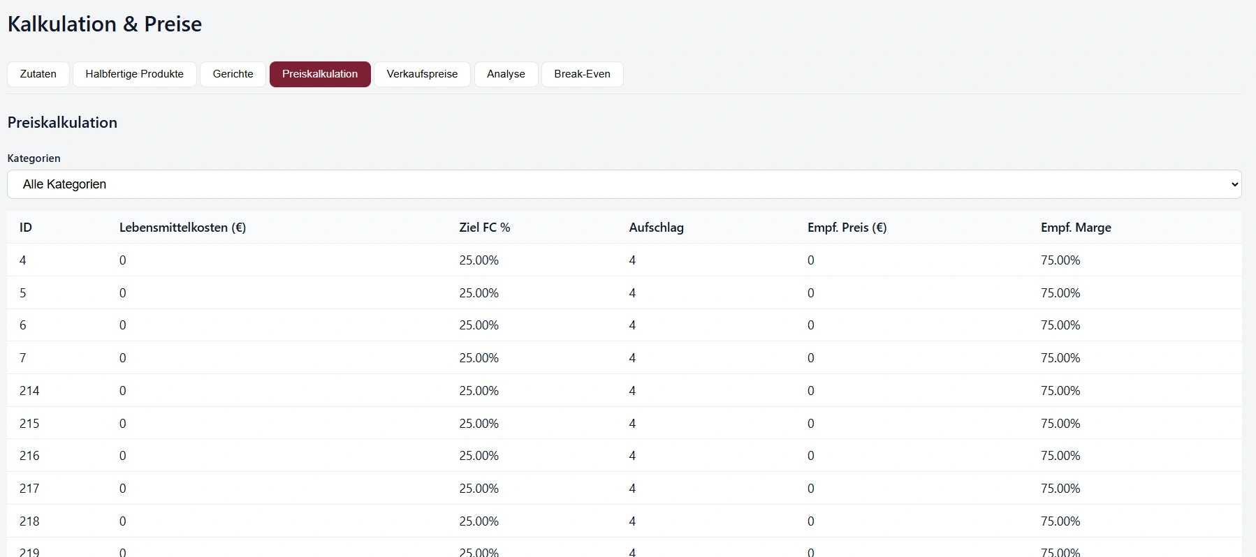Select row with ID 214
The height and width of the screenshot is (557, 1256).
click(625, 391)
